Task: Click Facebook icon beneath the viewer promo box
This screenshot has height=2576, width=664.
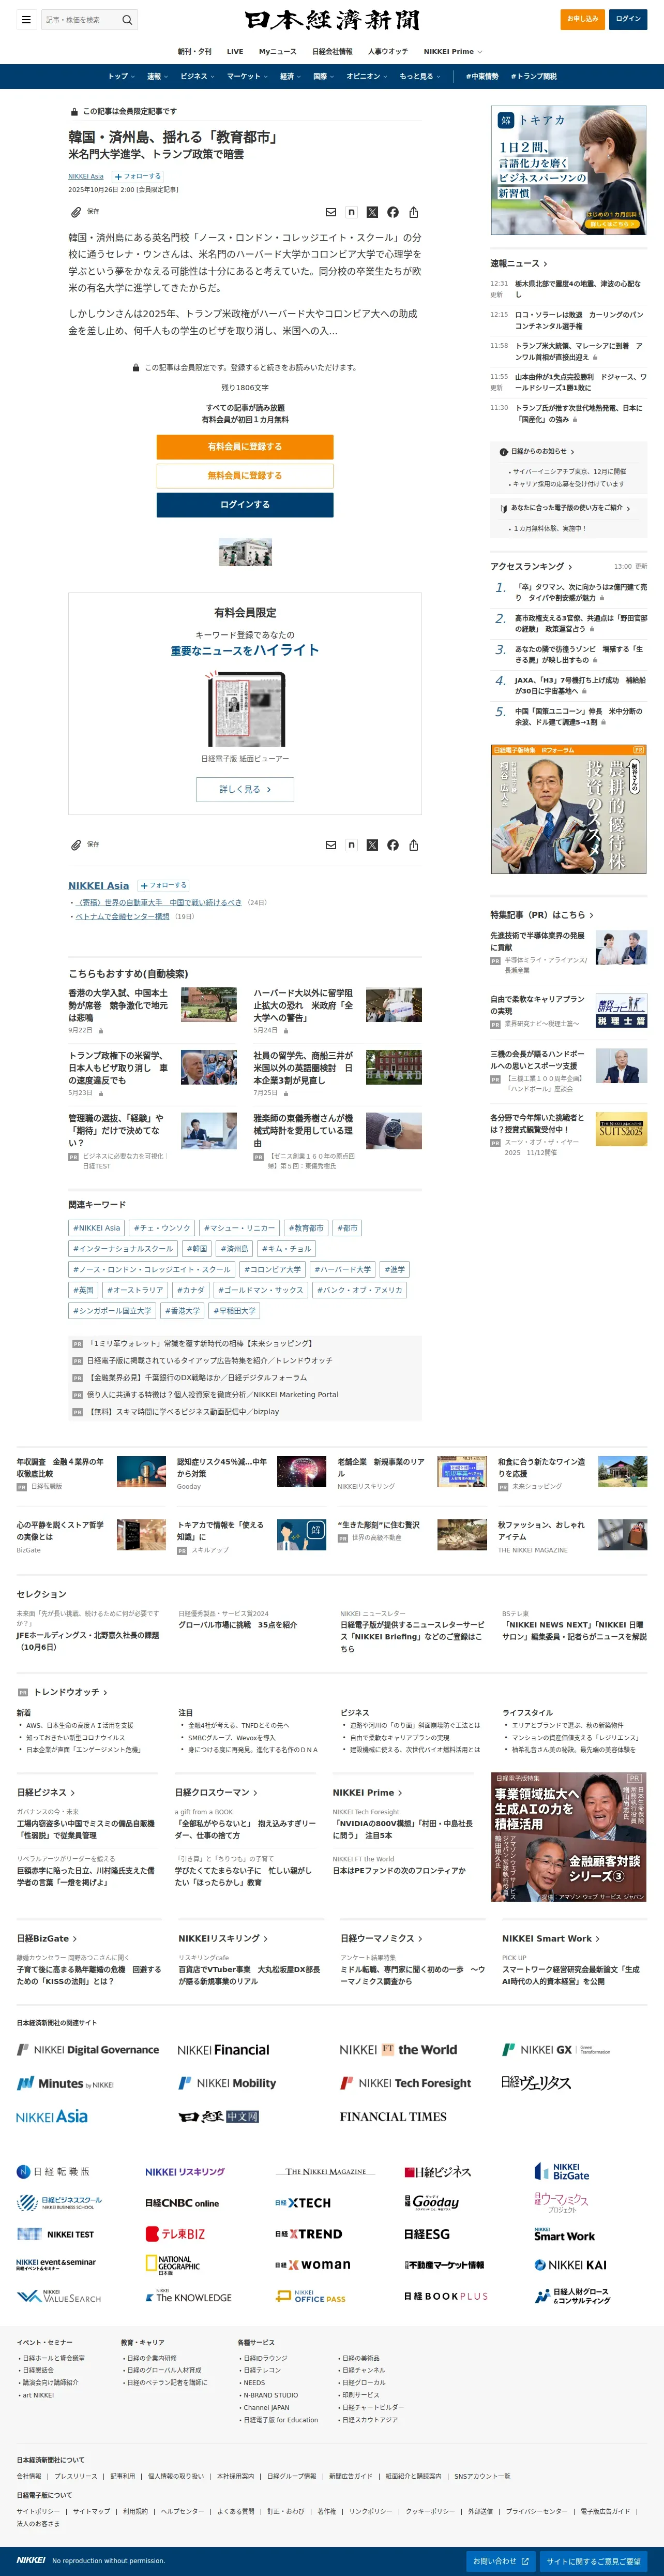Action: coord(393,845)
